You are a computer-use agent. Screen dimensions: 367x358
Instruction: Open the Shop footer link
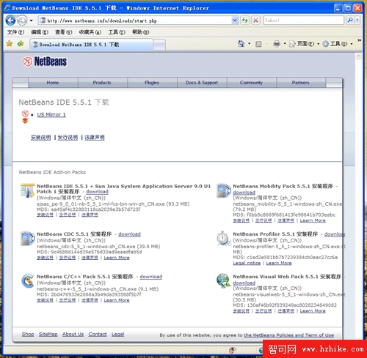[28, 335]
